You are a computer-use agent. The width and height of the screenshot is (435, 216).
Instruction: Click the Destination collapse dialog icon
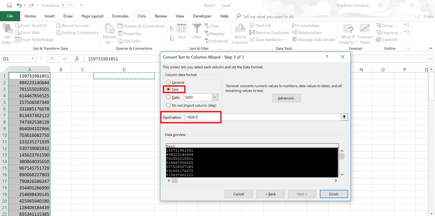[344, 117]
